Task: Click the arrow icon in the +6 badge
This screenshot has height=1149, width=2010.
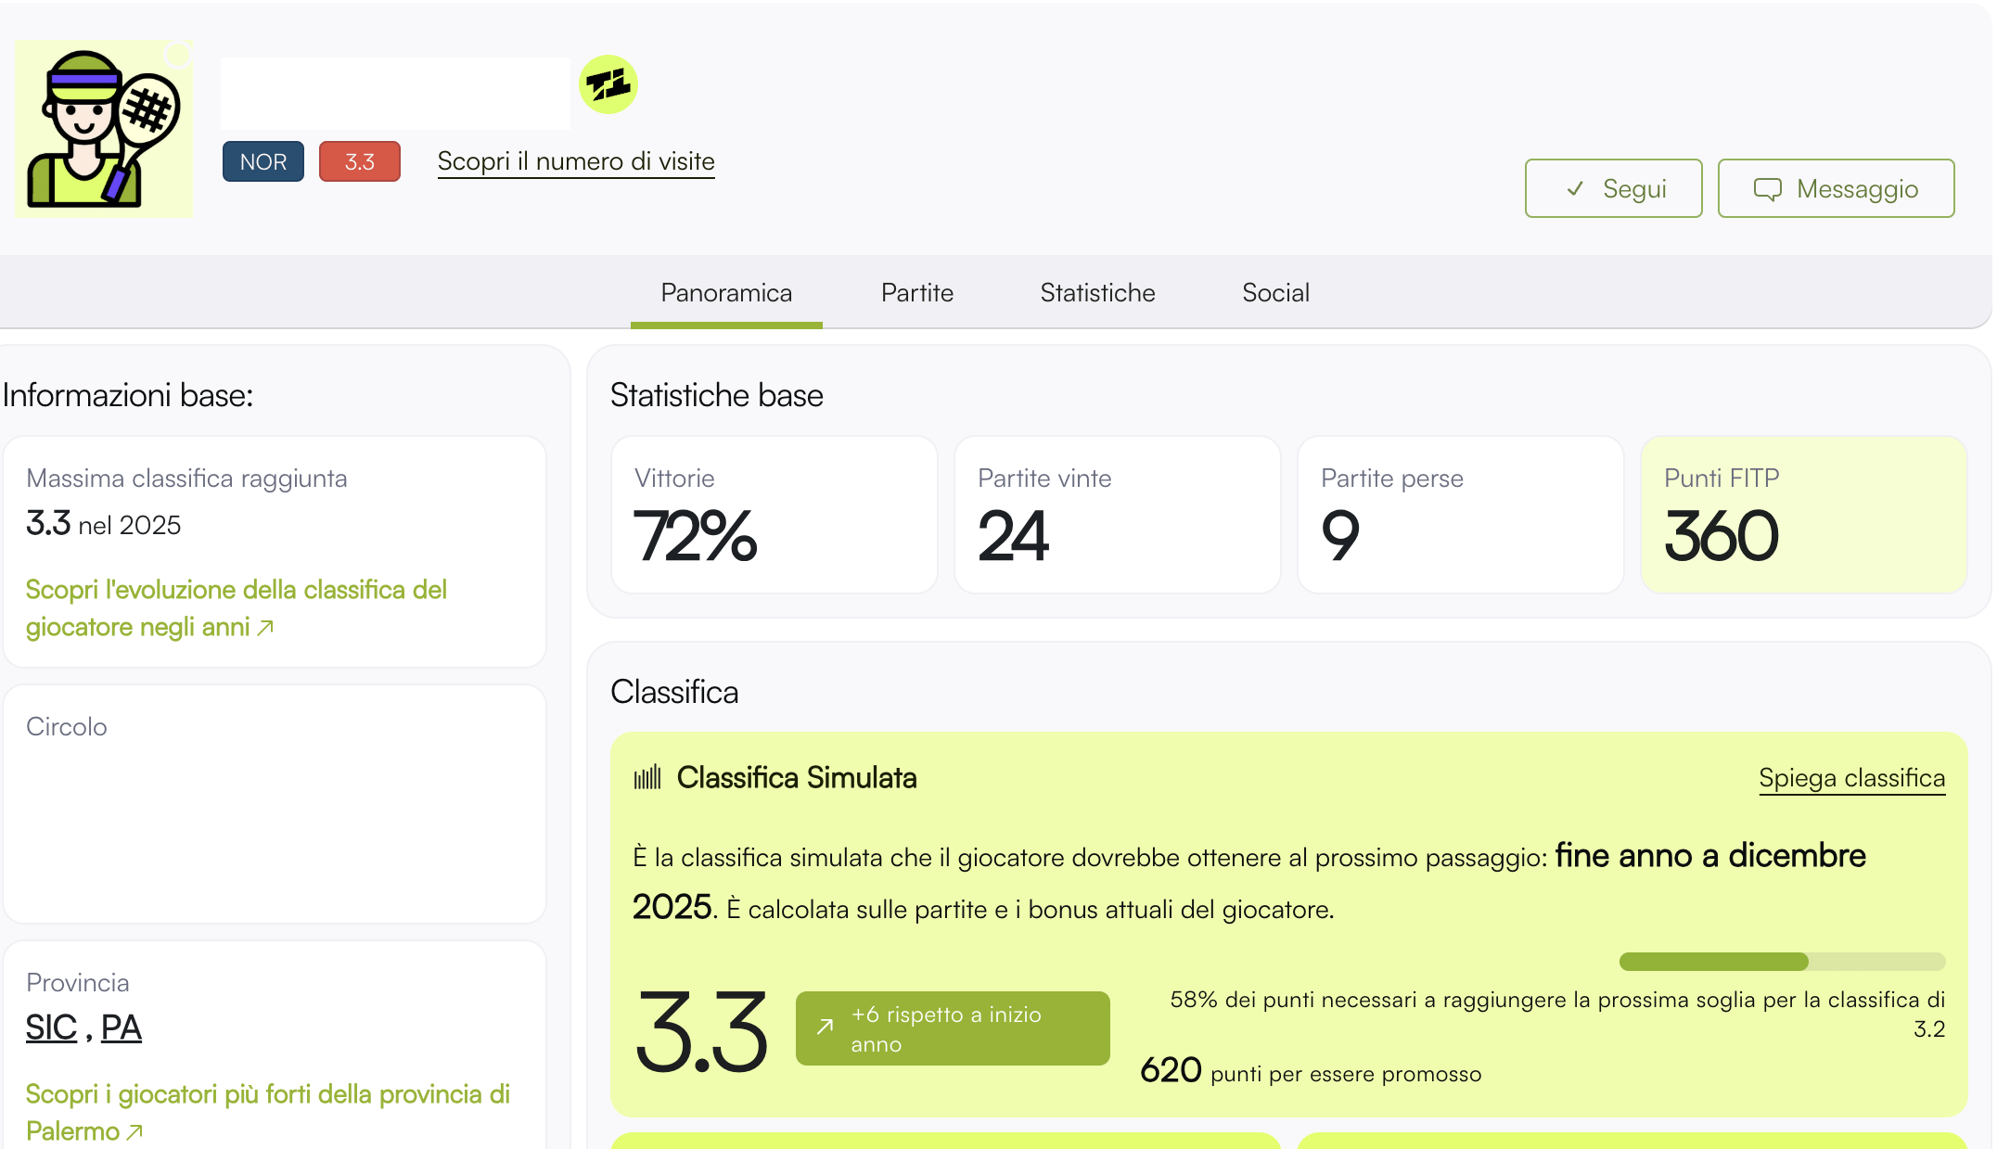Action: coord(825,1027)
